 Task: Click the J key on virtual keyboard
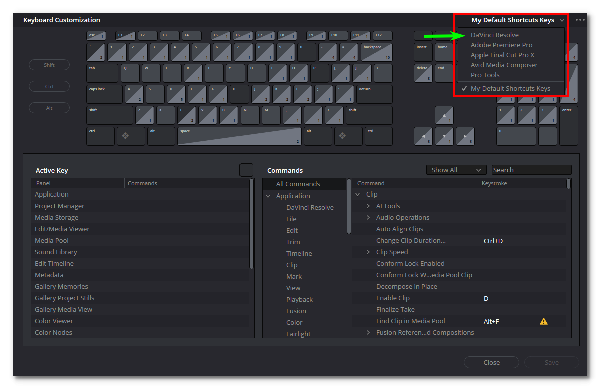point(260,94)
